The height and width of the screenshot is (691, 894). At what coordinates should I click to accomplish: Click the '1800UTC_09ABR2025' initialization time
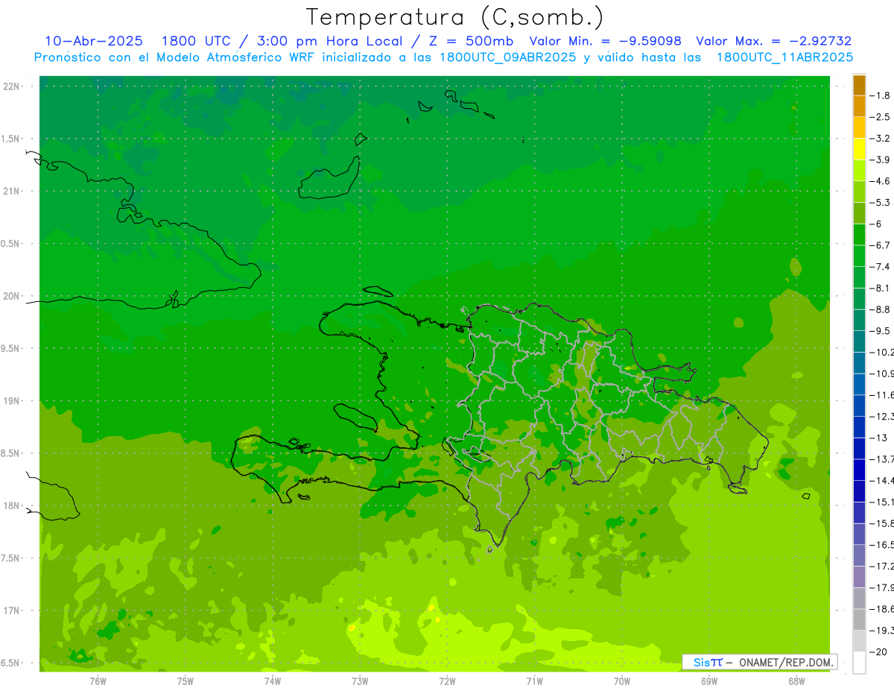(x=507, y=57)
